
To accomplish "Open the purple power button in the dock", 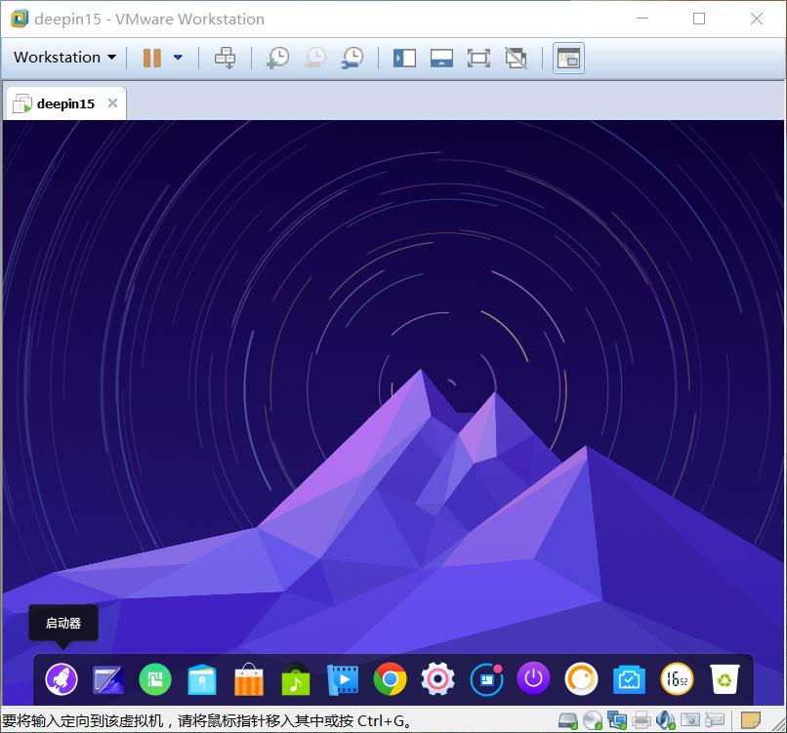I will [x=533, y=678].
